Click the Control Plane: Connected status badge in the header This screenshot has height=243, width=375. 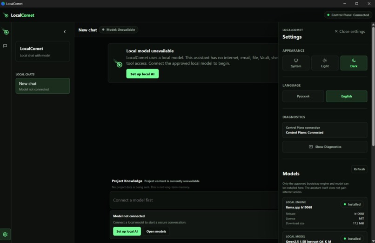point(348,15)
